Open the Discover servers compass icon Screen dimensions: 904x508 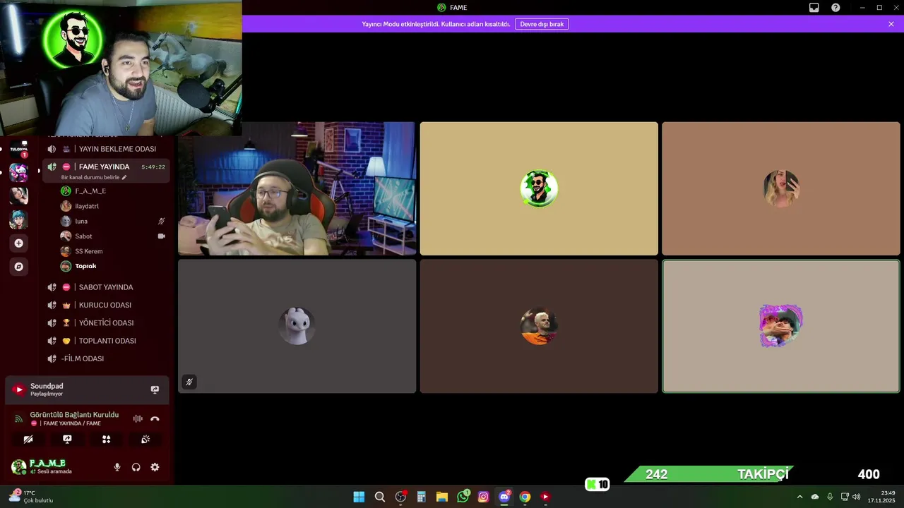pyautogui.click(x=19, y=267)
